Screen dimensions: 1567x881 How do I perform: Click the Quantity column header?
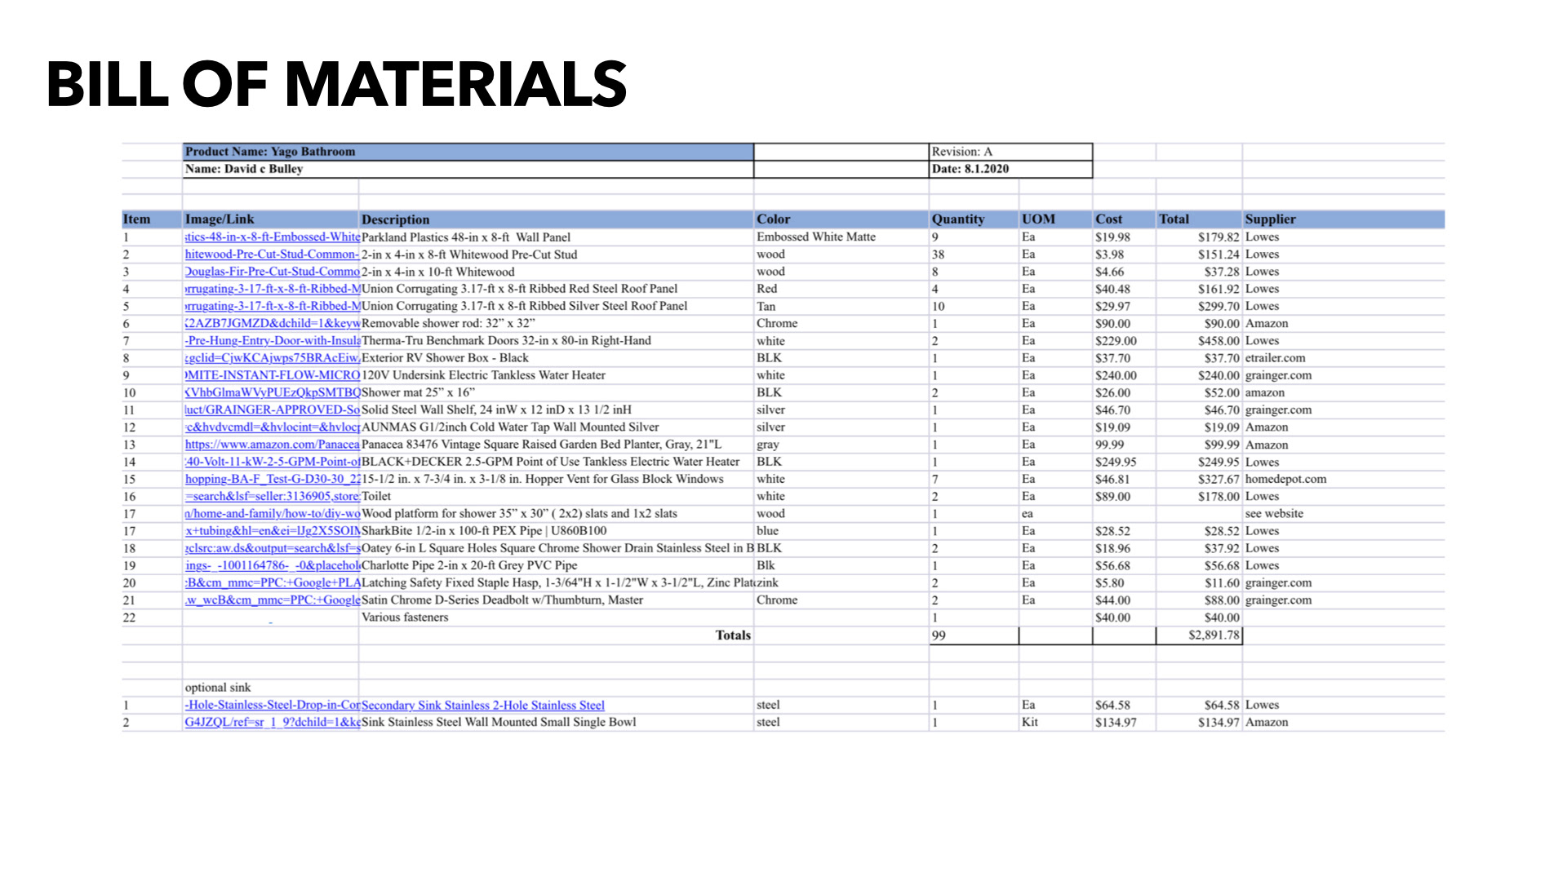(x=957, y=219)
